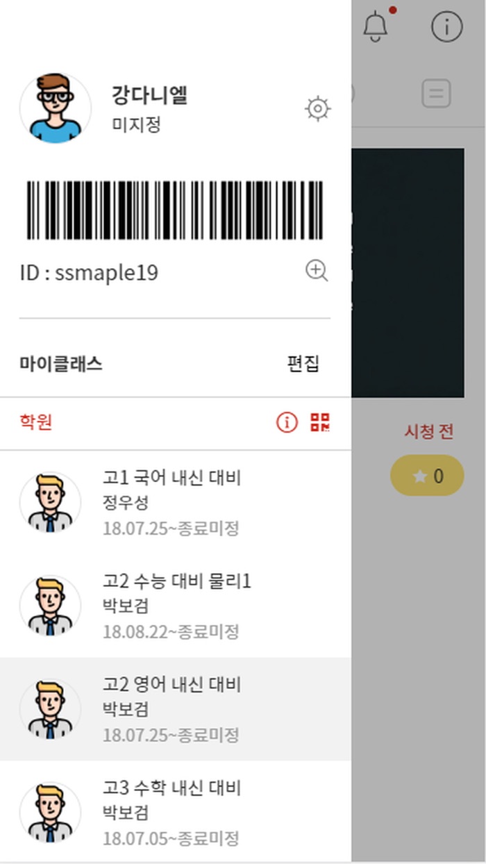
Task: Click the list memo icon behind the panel
Action: 436,94
